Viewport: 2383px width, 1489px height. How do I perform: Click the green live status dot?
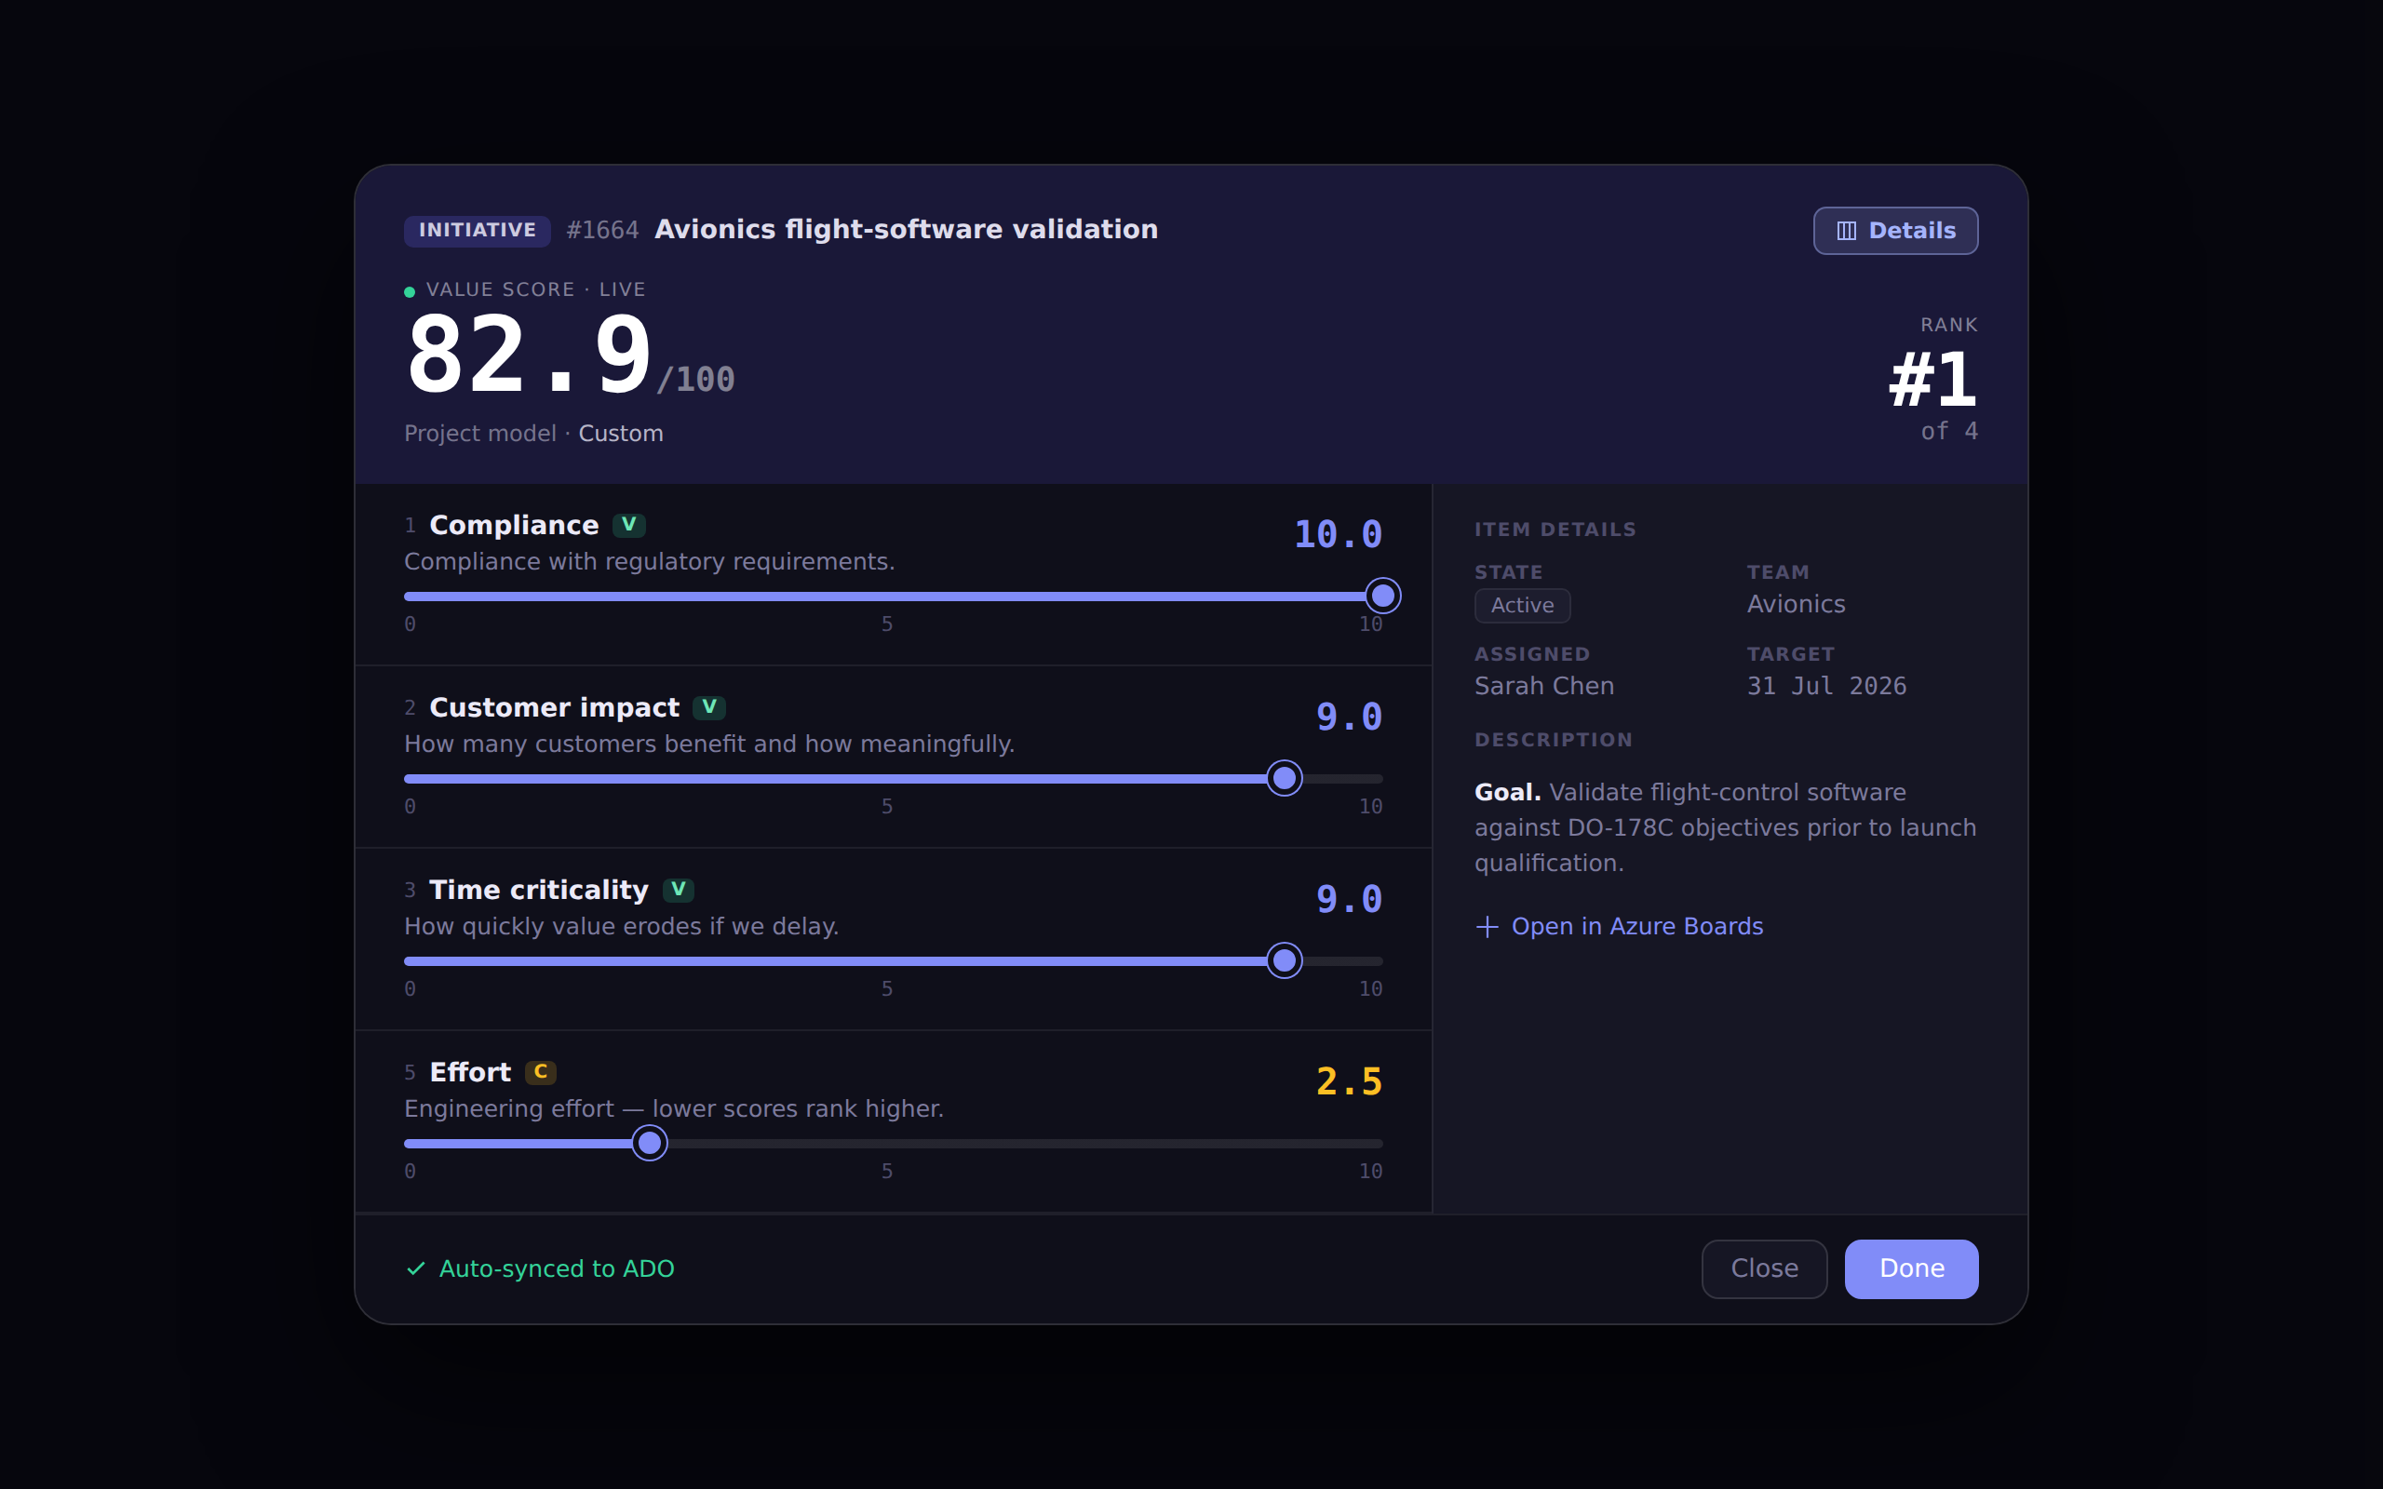410,291
